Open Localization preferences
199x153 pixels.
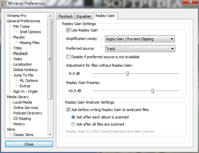[x=23, y=64]
